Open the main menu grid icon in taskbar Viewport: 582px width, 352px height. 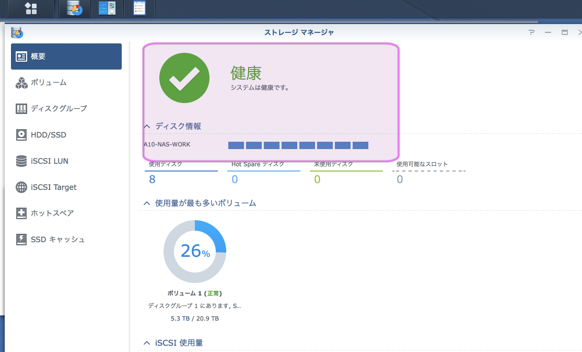[x=30, y=9]
